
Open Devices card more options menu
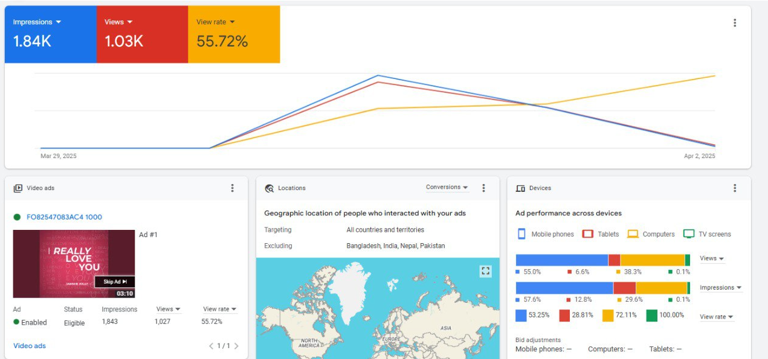click(x=735, y=188)
